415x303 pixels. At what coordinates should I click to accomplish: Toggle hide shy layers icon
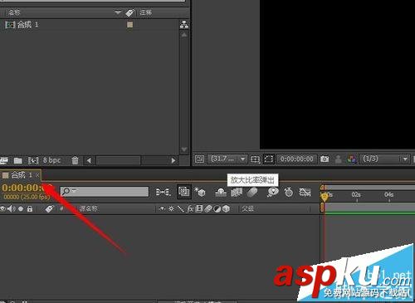pos(221,192)
